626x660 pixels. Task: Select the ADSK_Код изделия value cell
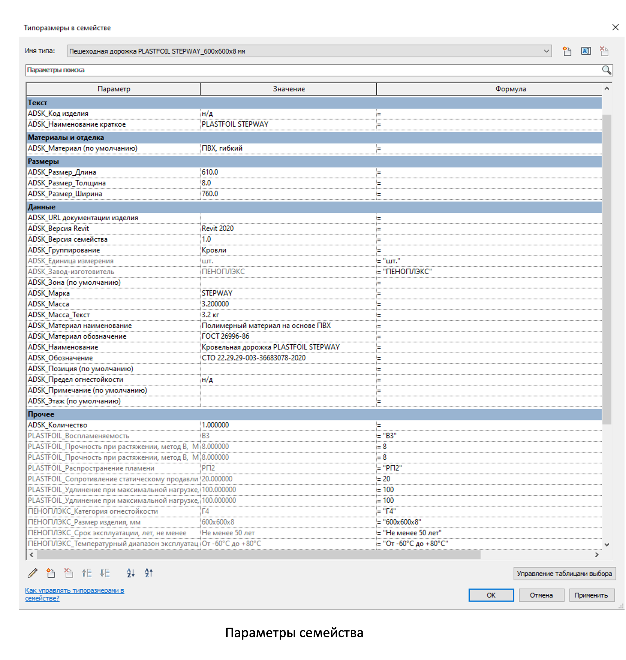click(288, 114)
